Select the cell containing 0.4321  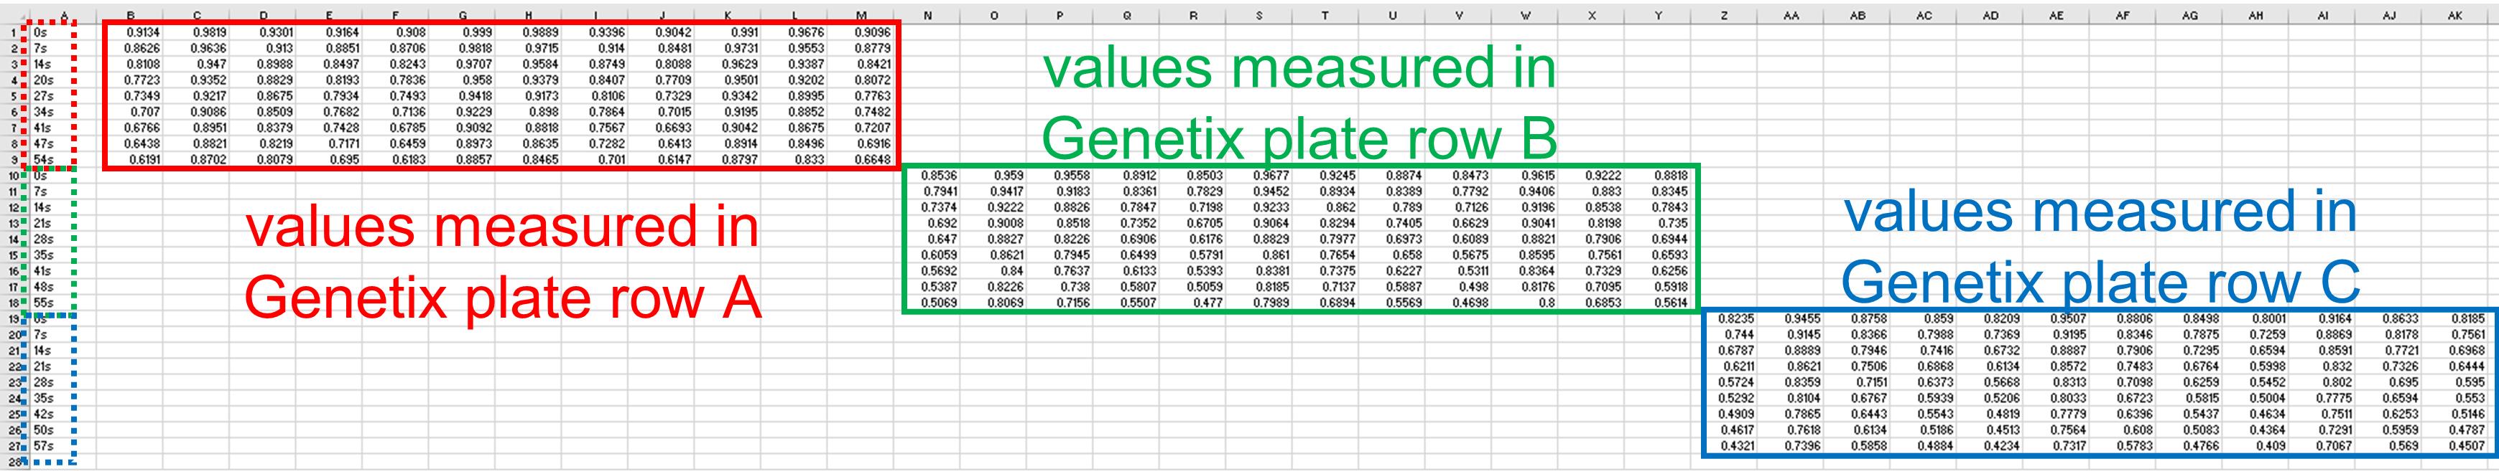[1724, 446]
